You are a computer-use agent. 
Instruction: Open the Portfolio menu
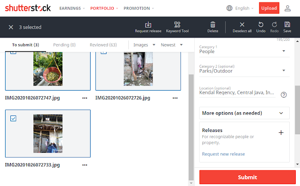tap(104, 8)
